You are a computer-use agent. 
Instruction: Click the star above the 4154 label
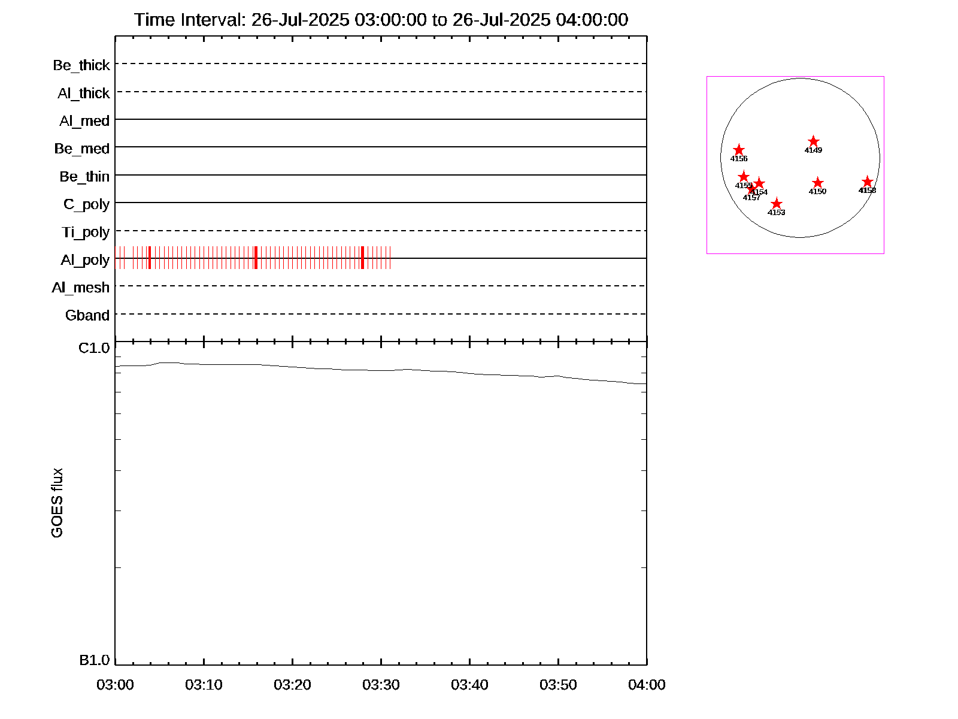click(x=759, y=183)
